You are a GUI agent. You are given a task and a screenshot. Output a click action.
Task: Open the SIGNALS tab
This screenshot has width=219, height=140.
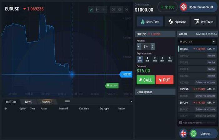pos(47,102)
